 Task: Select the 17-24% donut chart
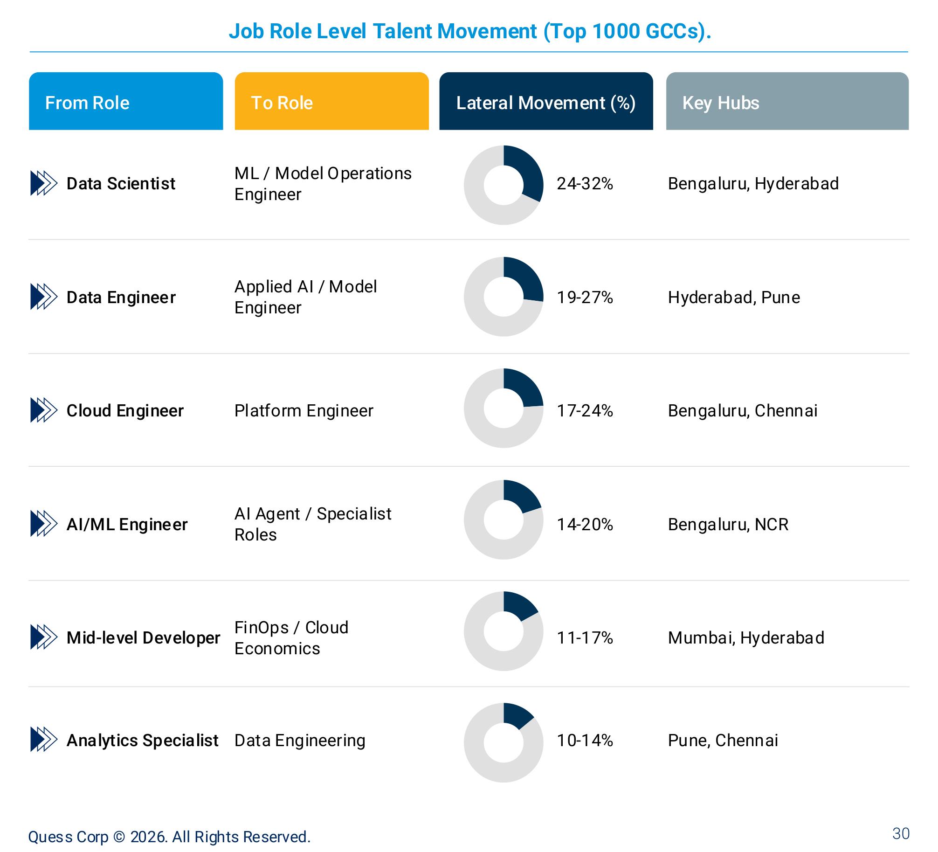[x=503, y=408]
